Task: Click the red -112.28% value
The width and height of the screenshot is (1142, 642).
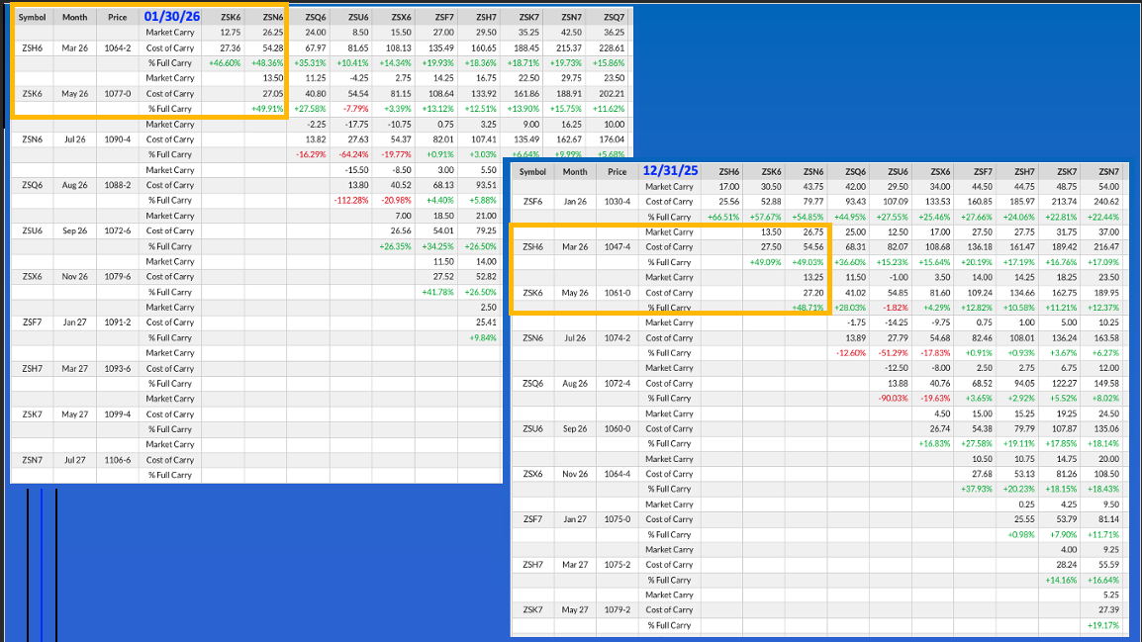Action: [x=351, y=200]
